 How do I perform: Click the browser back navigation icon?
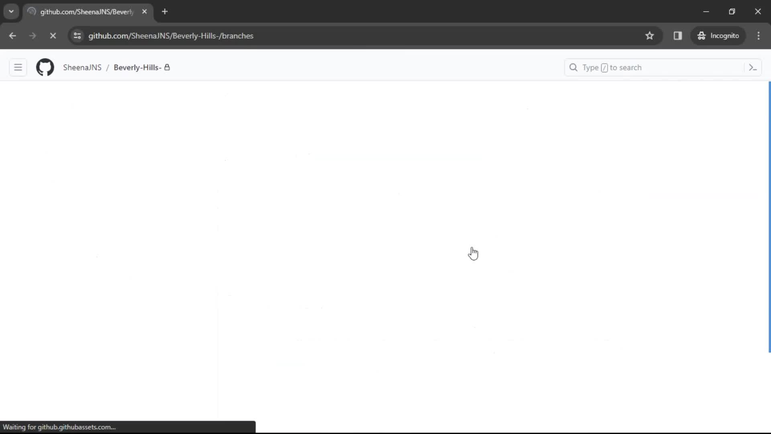(x=13, y=35)
